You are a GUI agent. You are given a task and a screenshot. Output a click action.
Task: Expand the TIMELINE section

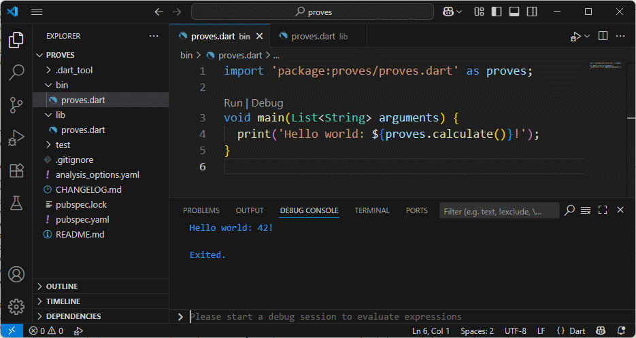tap(100, 301)
